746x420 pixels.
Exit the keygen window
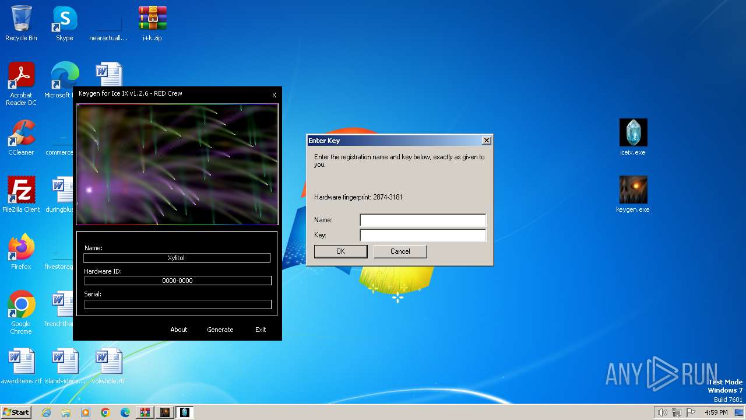(x=261, y=330)
